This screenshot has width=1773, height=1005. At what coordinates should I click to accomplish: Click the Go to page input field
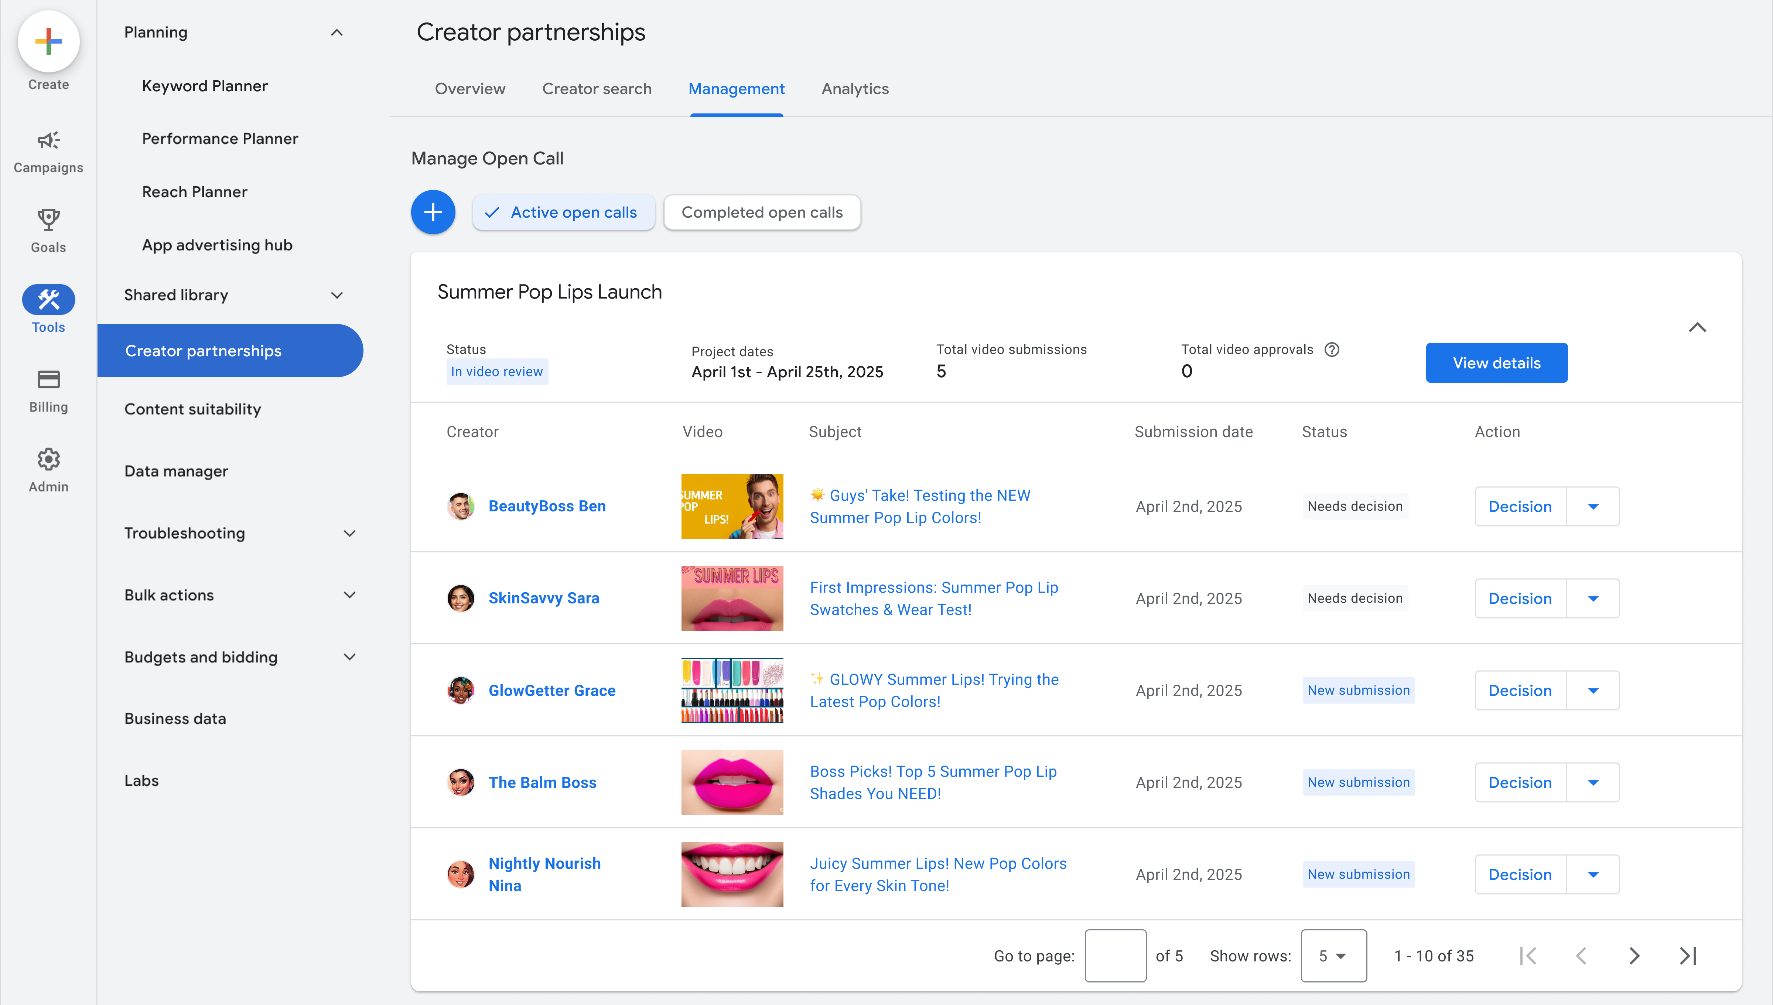click(1116, 956)
